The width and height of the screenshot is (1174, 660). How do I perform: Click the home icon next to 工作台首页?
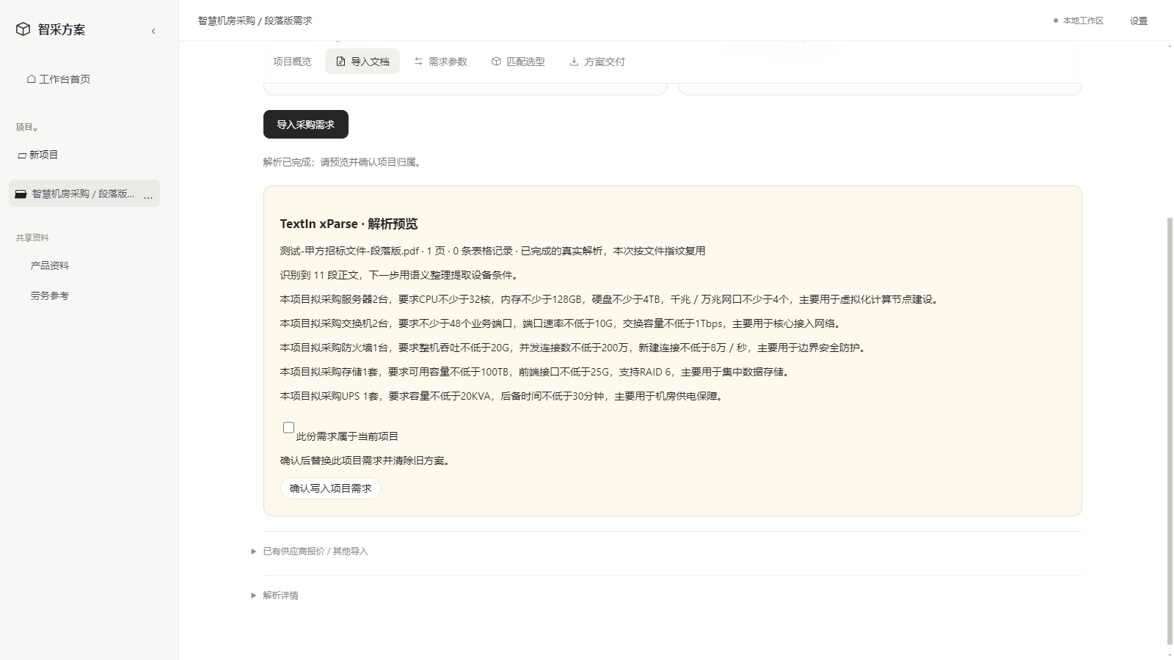(x=31, y=79)
